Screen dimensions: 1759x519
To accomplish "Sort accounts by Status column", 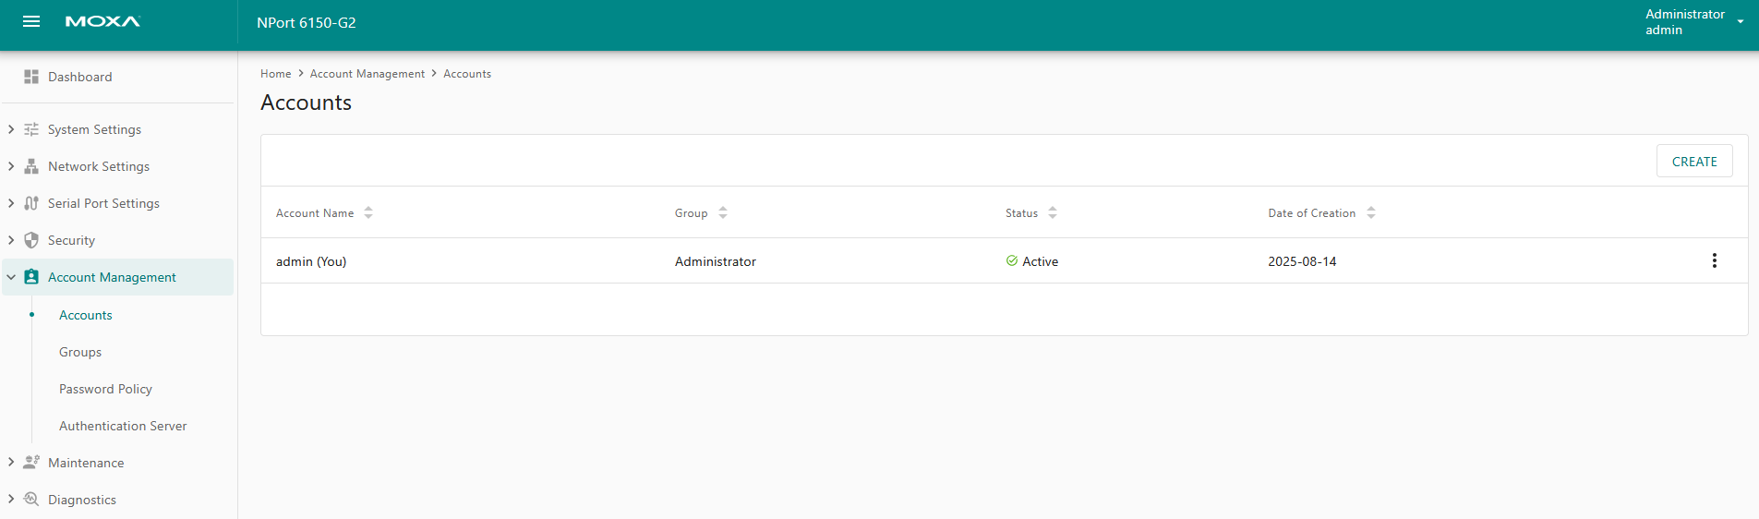I will click(1053, 212).
